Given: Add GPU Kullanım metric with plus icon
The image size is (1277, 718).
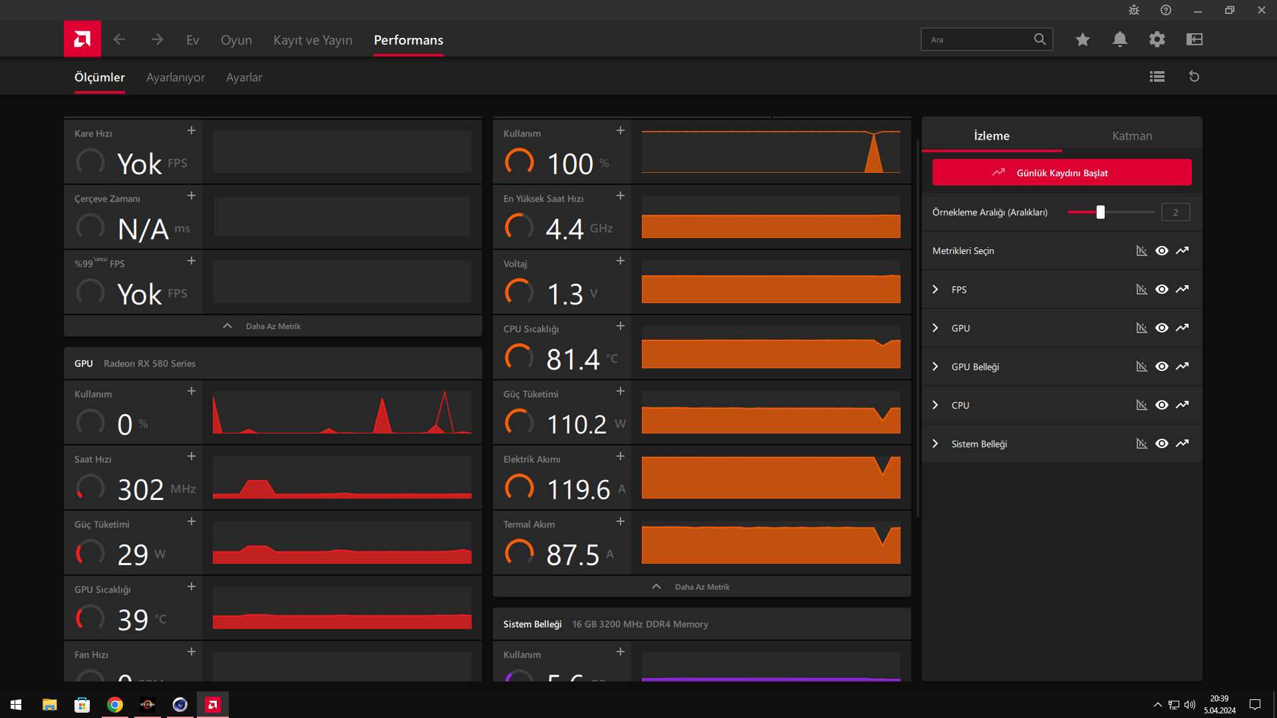Looking at the screenshot, I should click(192, 391).
